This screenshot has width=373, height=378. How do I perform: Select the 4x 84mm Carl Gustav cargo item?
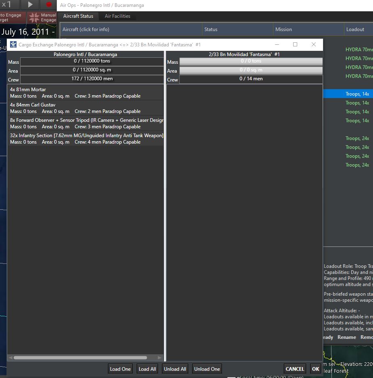(x=85, y=108)
